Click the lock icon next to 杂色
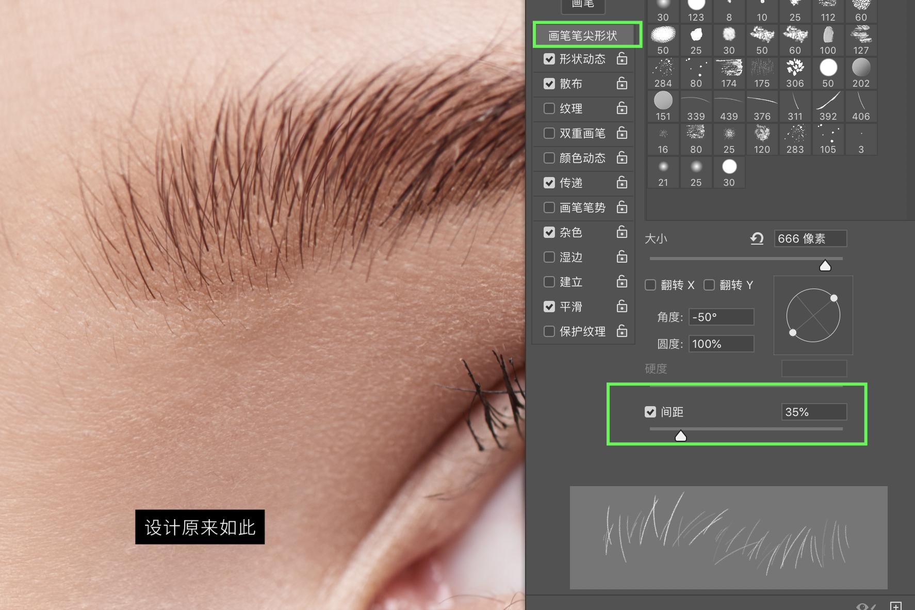915x610 pixels. pos(622,232)
